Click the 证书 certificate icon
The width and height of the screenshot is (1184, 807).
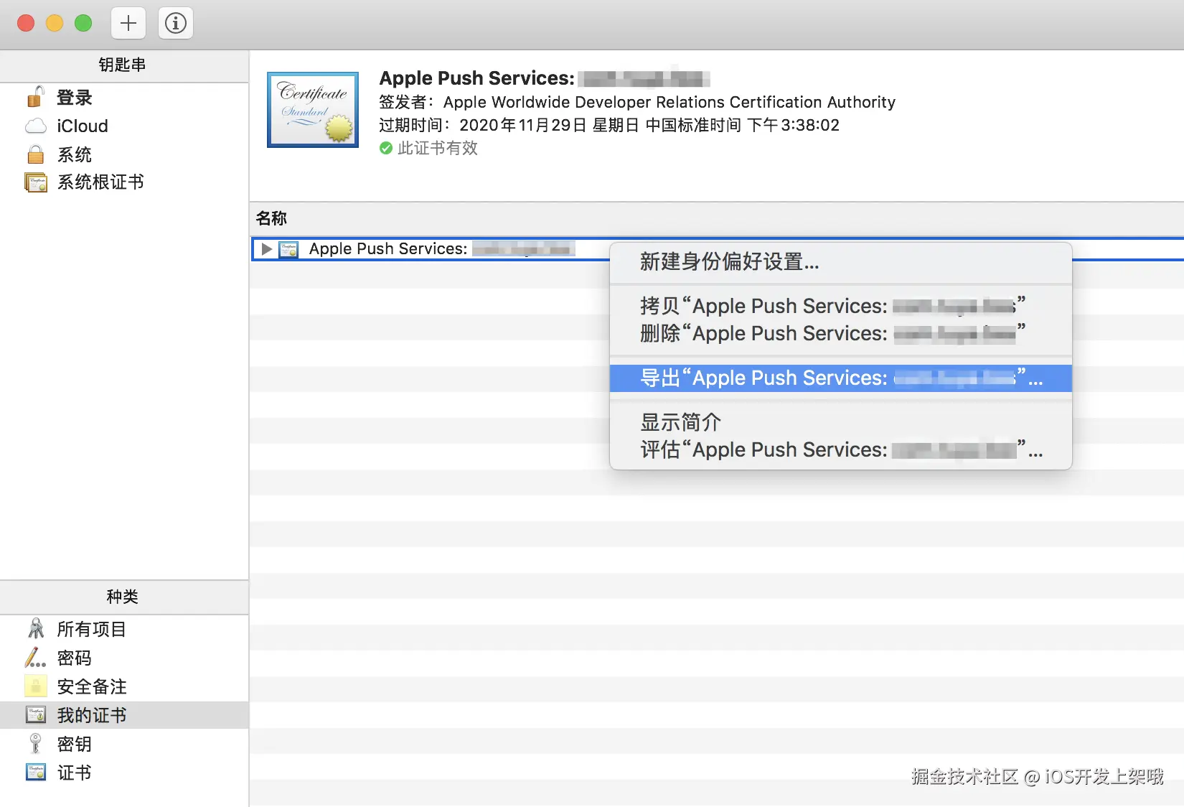[x=36, y=773]
